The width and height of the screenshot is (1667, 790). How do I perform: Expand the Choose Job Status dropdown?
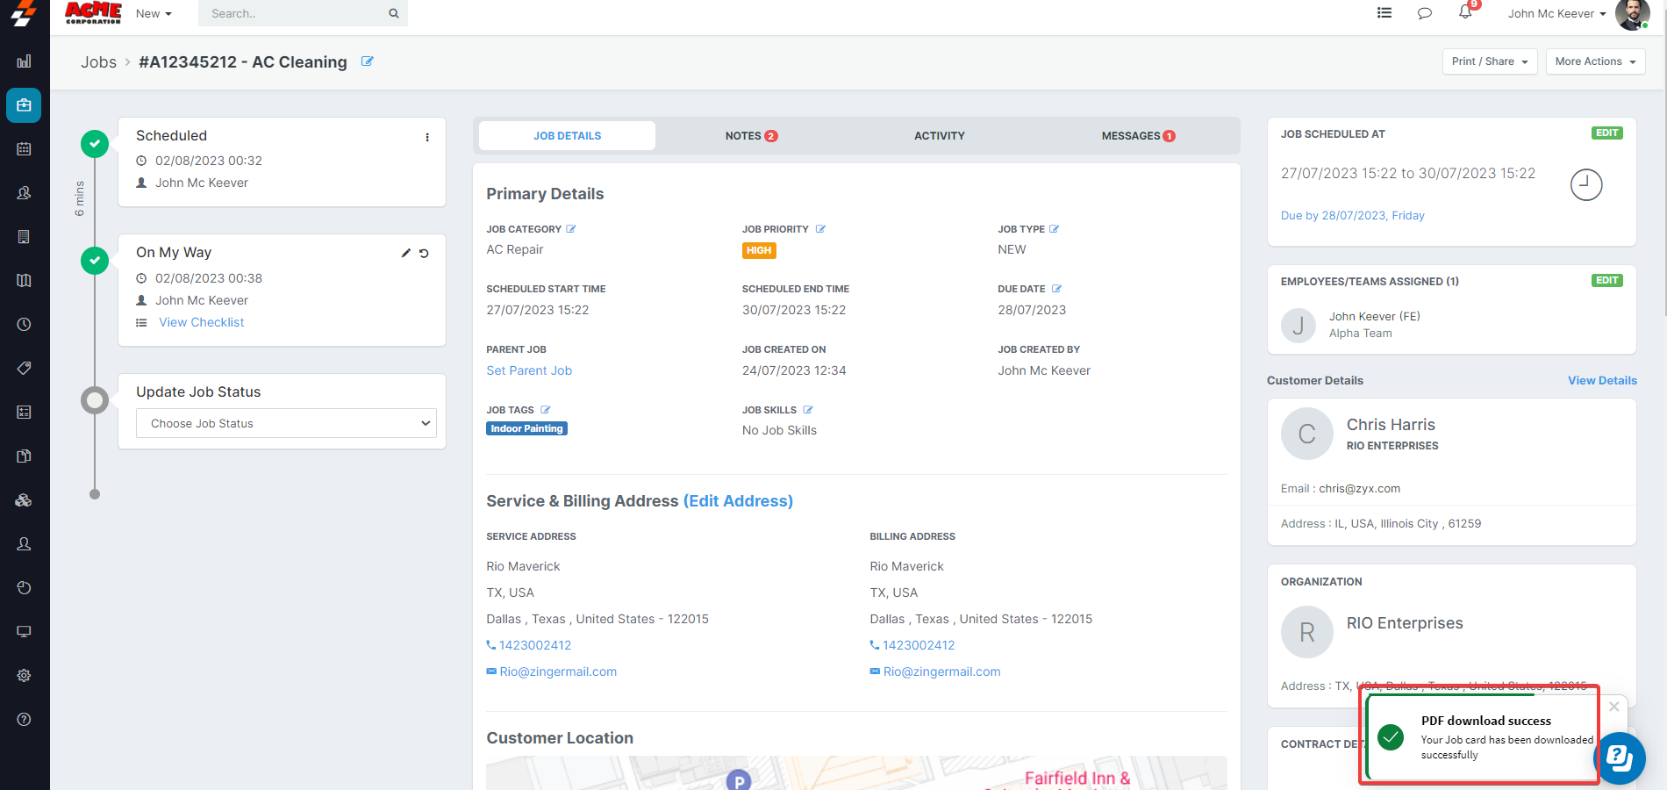pos(286,423)
